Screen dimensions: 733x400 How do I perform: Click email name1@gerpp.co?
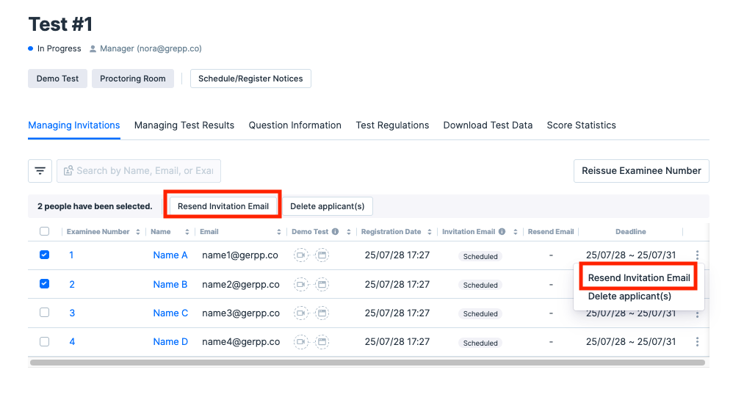240,255
